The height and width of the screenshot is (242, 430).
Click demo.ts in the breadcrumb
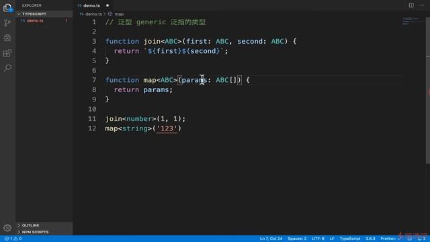click(93, 14)
